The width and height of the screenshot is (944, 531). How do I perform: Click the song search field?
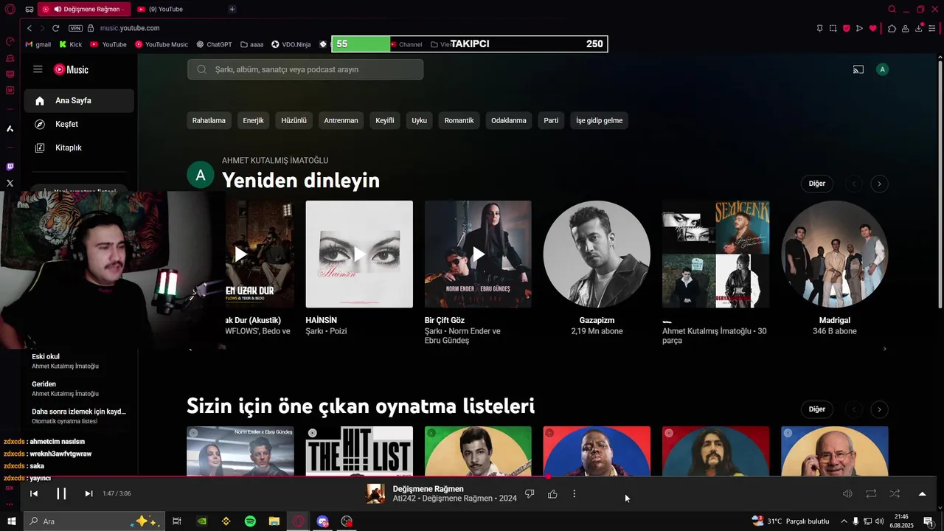point(305,69)
